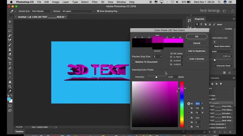Select the Zoom magnifier tool
The width and height of the screenshot is (243, 136).
10,87
